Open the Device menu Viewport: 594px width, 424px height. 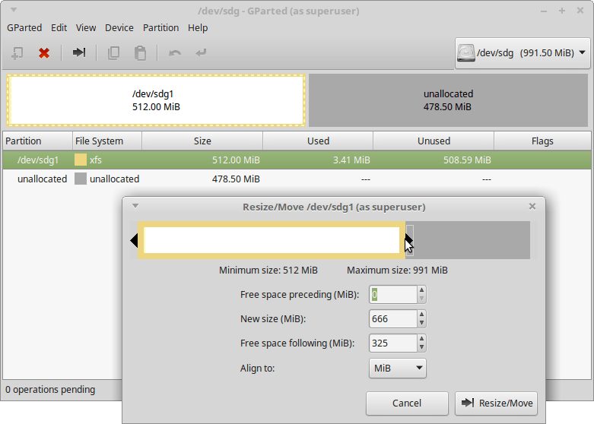point(119,27)
